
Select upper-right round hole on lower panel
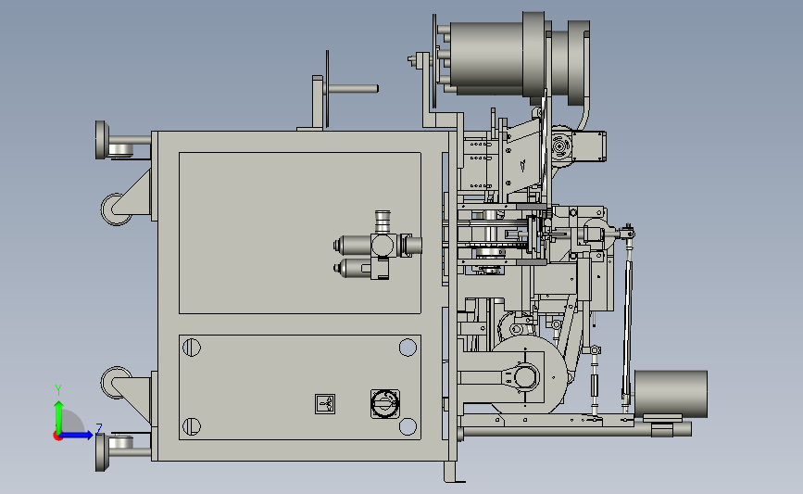[408, 348]
